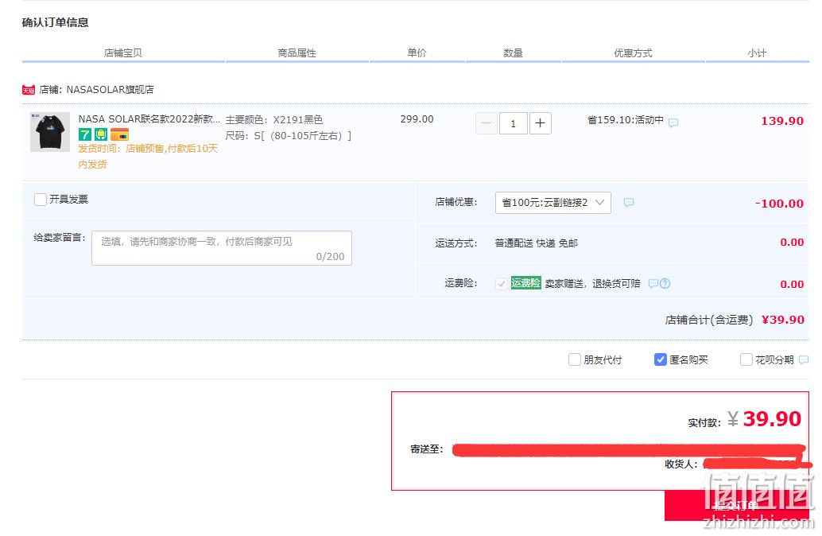The height and width of the screenshot is (536, 822).
Task: Open the info bubble next to 省159.10 活动中
Action: (673, 122)
